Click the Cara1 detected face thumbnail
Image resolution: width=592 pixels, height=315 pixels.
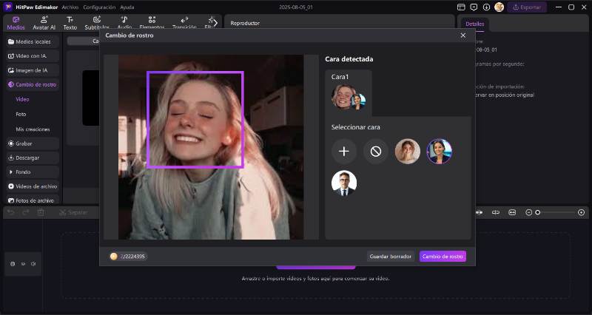pos(348,97)
